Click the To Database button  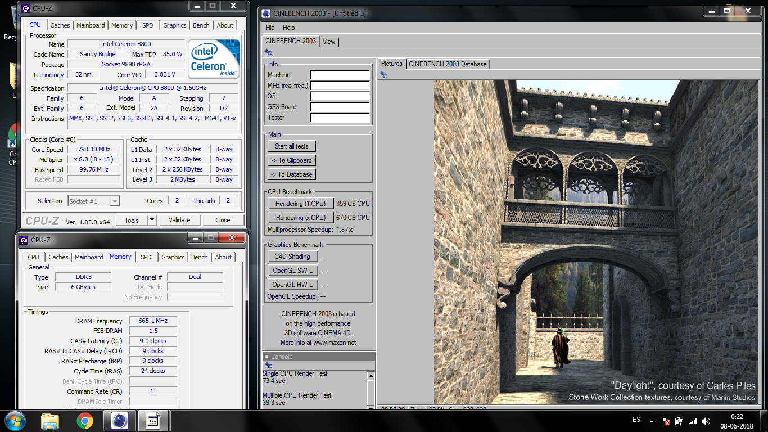(292, 174)
